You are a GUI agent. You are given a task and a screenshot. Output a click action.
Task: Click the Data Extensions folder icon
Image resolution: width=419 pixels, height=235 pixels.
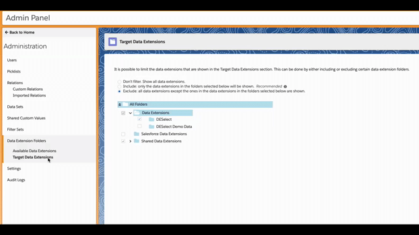[137, 113]
